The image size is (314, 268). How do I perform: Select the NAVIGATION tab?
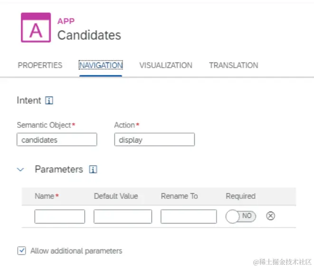(x=101, y=65)
